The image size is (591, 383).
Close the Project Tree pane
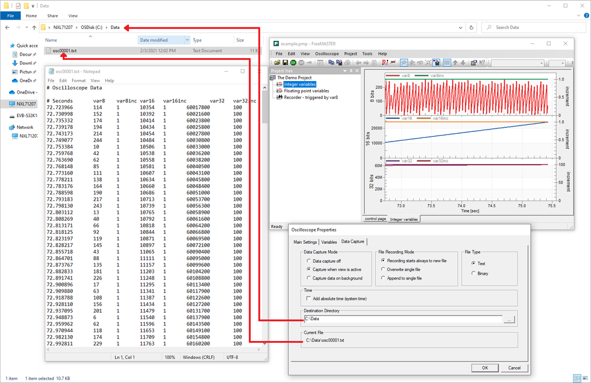point(357,71)
